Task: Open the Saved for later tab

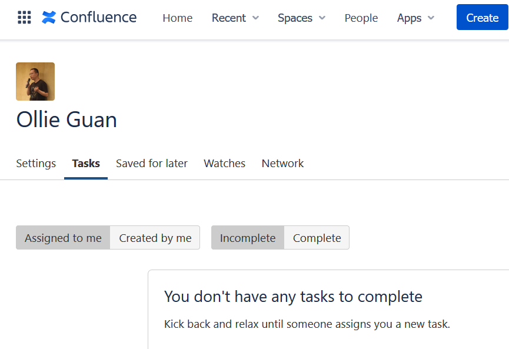Action: 152,163
